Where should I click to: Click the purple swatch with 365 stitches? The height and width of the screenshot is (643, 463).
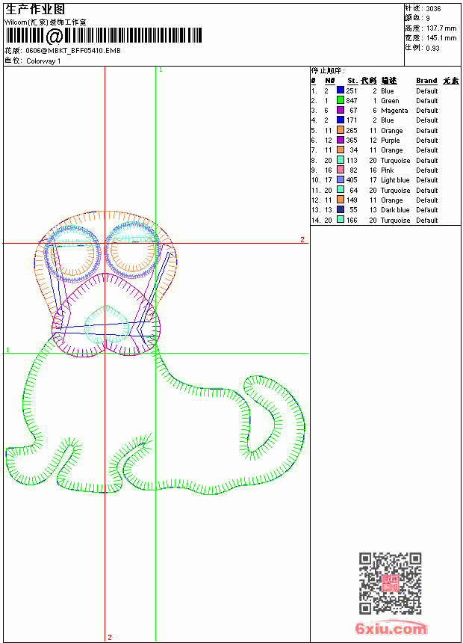(340, 140)
